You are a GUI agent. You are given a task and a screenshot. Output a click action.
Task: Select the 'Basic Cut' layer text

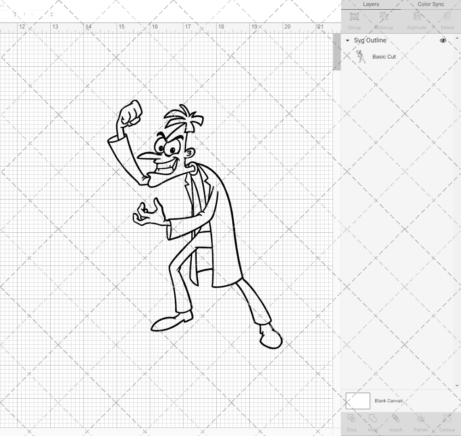(x=384, y=57)
